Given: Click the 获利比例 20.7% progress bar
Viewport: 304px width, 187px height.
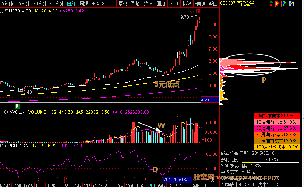Looking at the screenshot, I should pos(271,159).
